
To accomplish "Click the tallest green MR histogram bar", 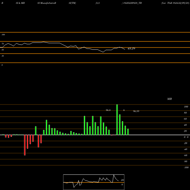I will pyautogui.click(x=117, y=120).
